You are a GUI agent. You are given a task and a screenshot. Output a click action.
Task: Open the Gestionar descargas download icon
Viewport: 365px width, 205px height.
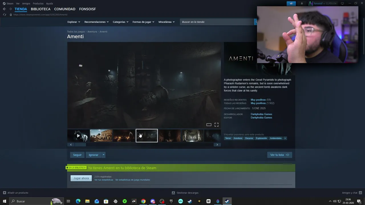point(173,193)
